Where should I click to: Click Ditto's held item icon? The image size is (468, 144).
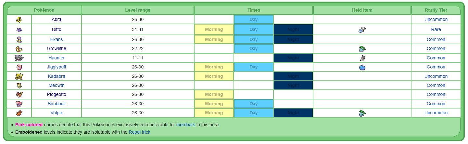pyautogui.click(x=362, y=30)
